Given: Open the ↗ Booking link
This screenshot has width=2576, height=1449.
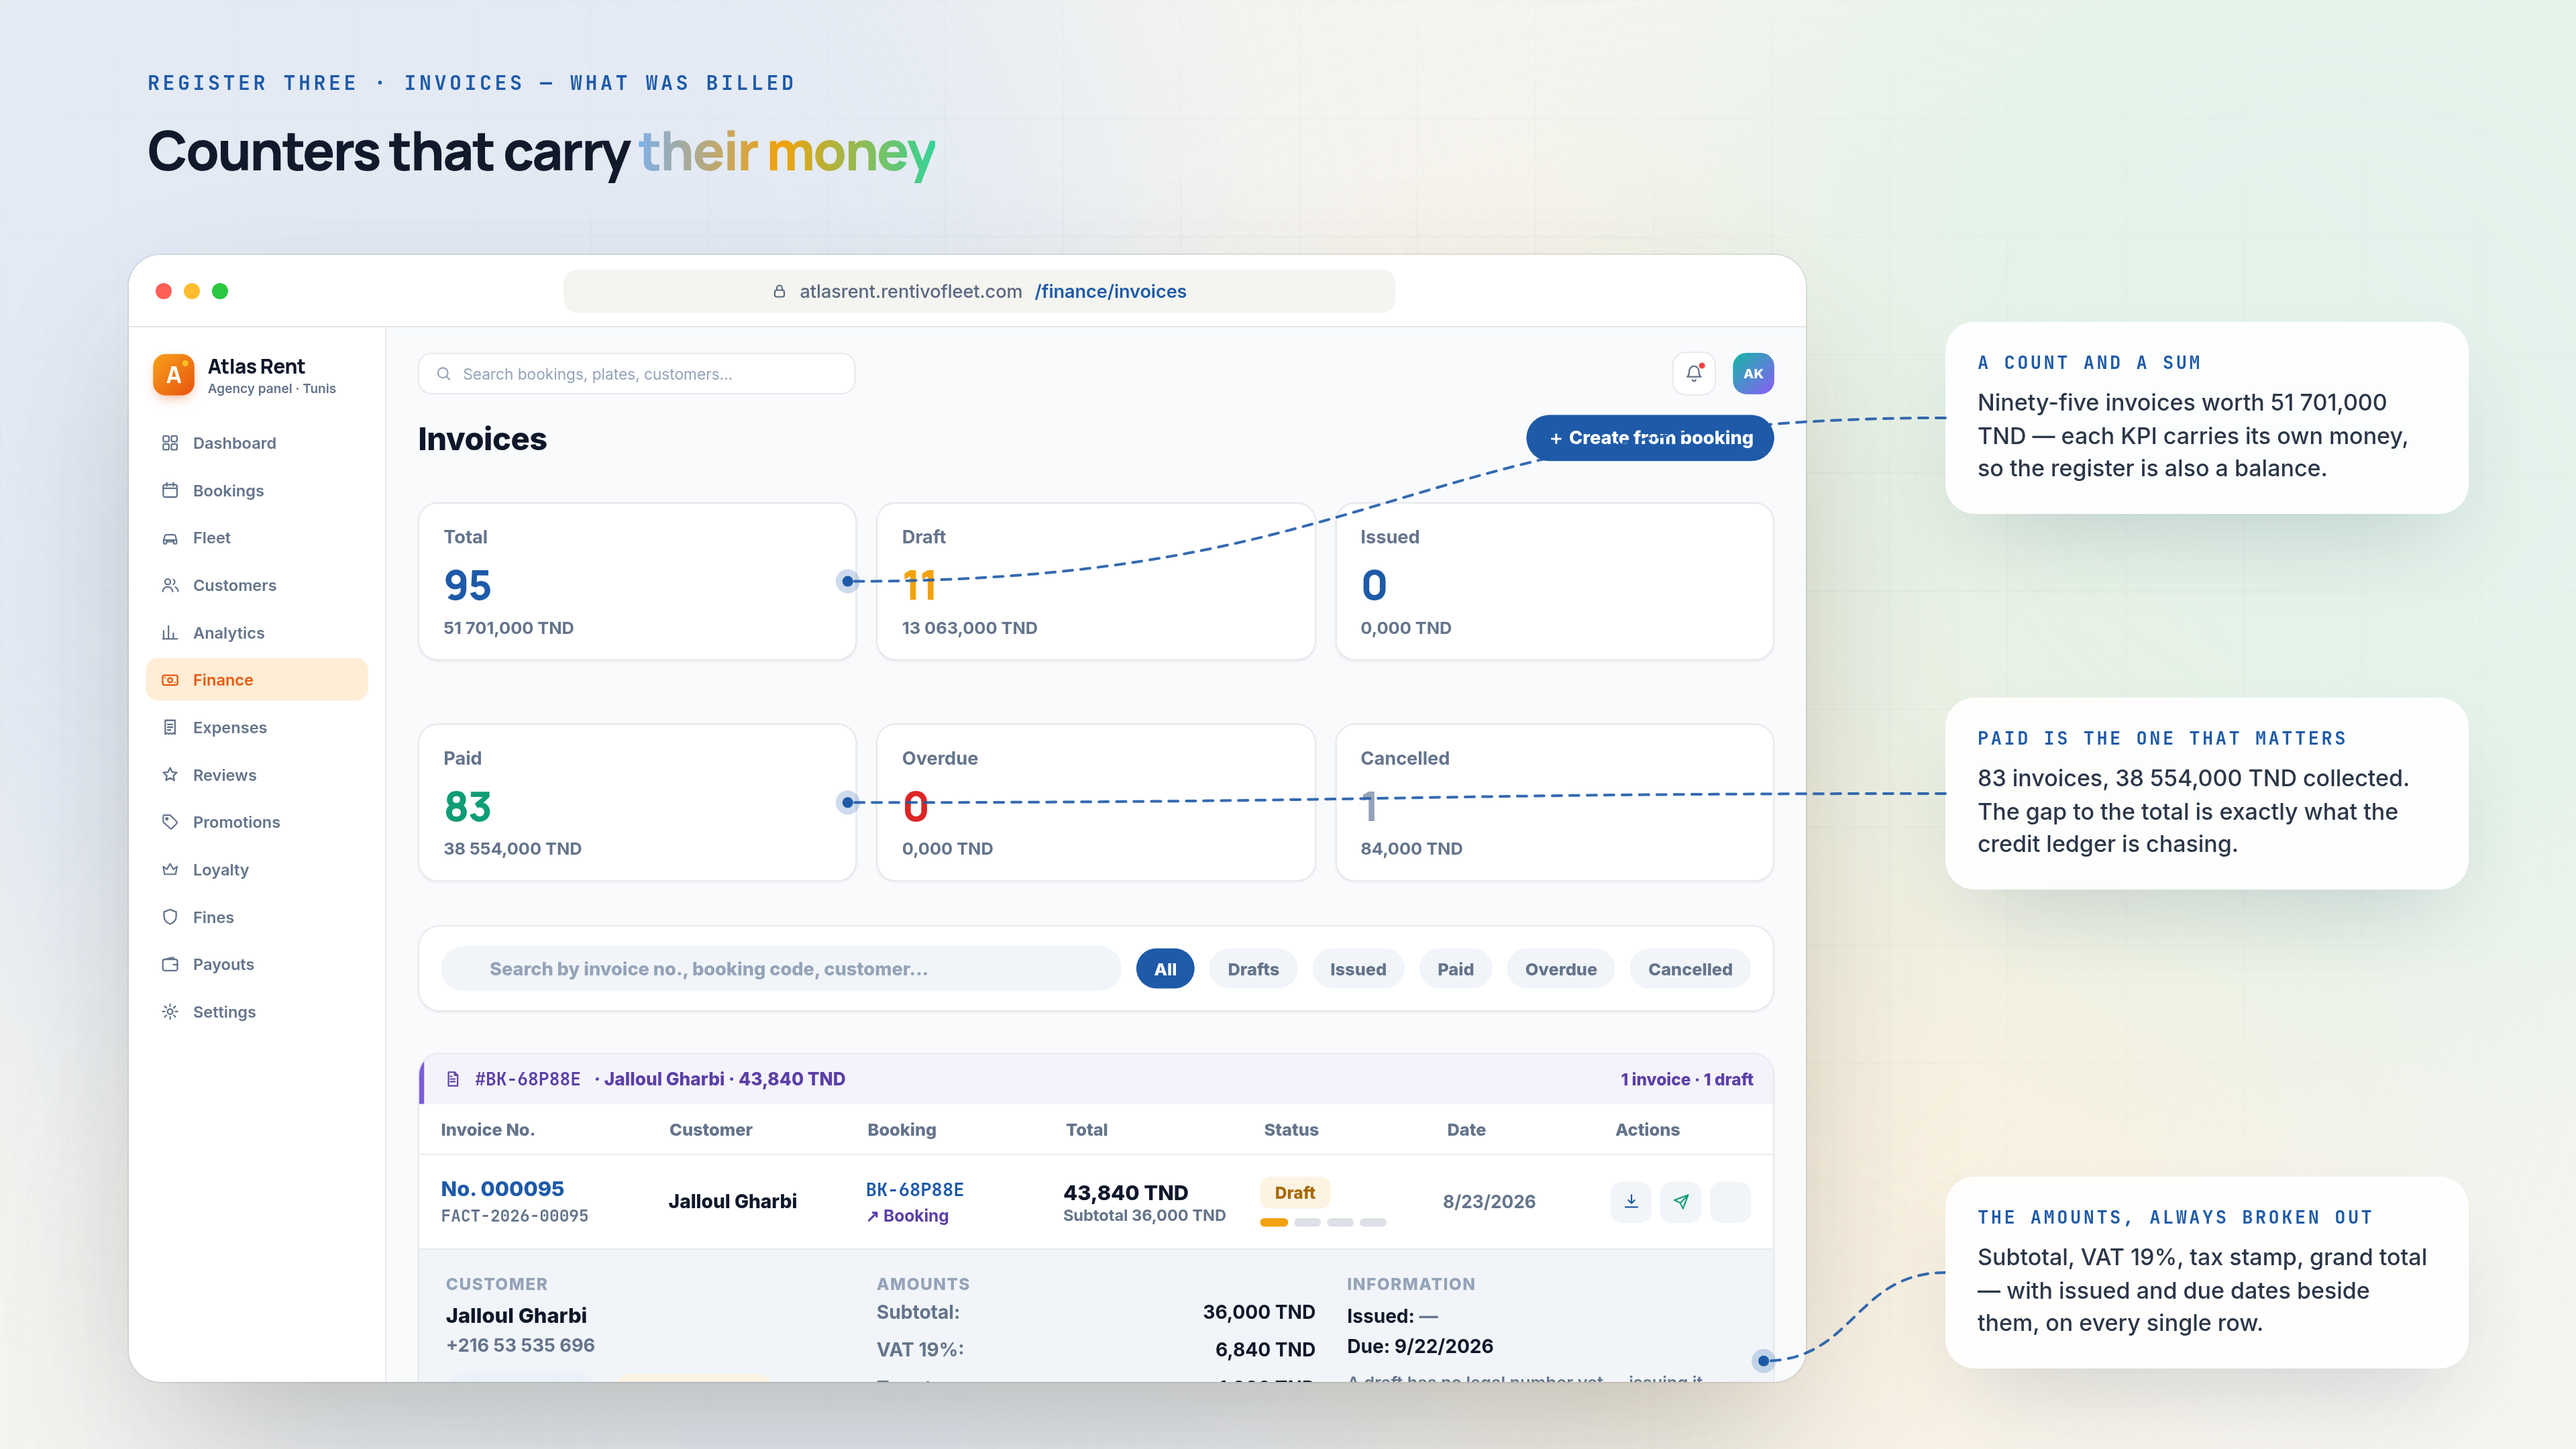Looking at the screenshot, I should point(907,1216).
